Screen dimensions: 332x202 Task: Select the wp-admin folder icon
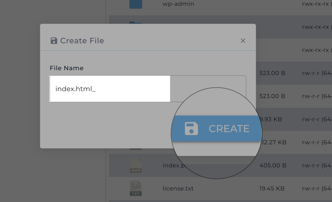[136, 4]
